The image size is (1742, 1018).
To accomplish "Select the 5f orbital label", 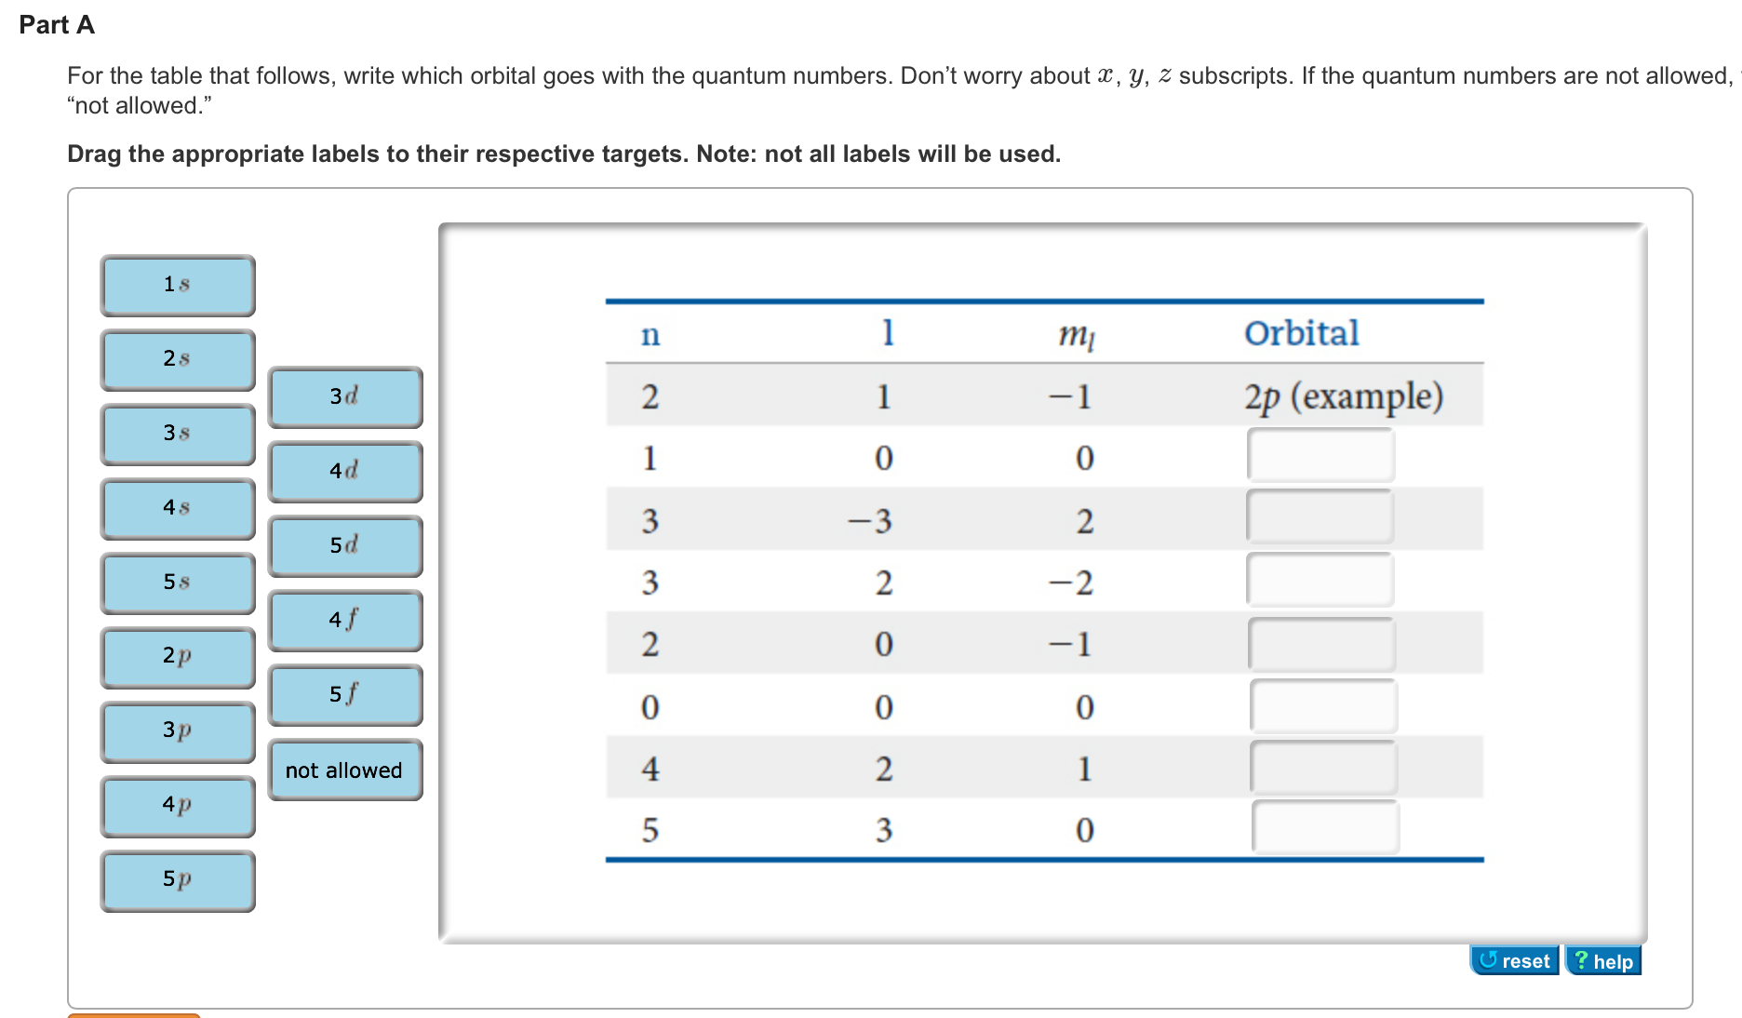I will click(344, 695).
